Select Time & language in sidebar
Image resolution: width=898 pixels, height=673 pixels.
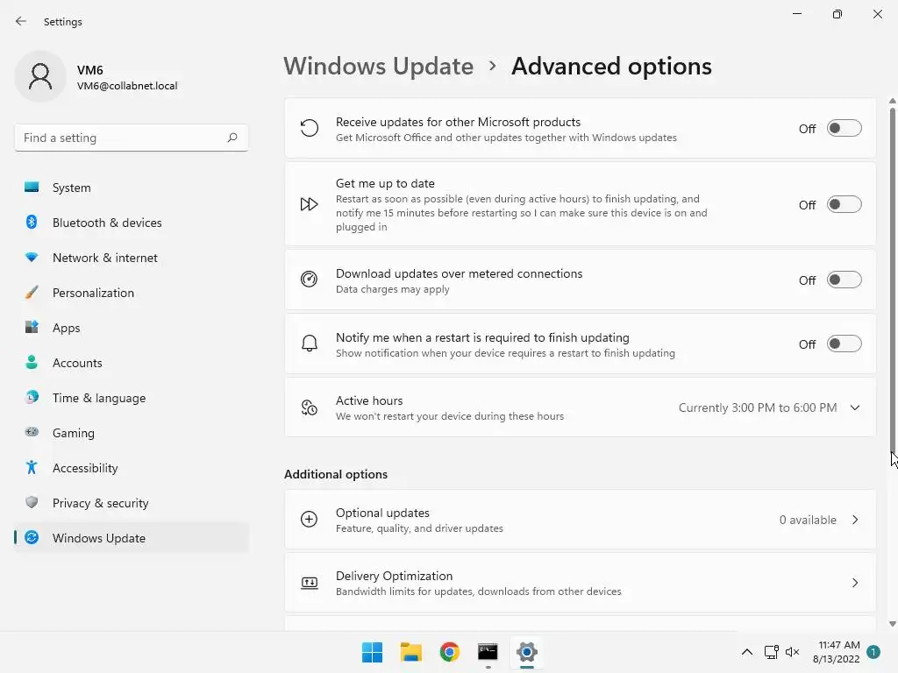[x=132, y=397]
